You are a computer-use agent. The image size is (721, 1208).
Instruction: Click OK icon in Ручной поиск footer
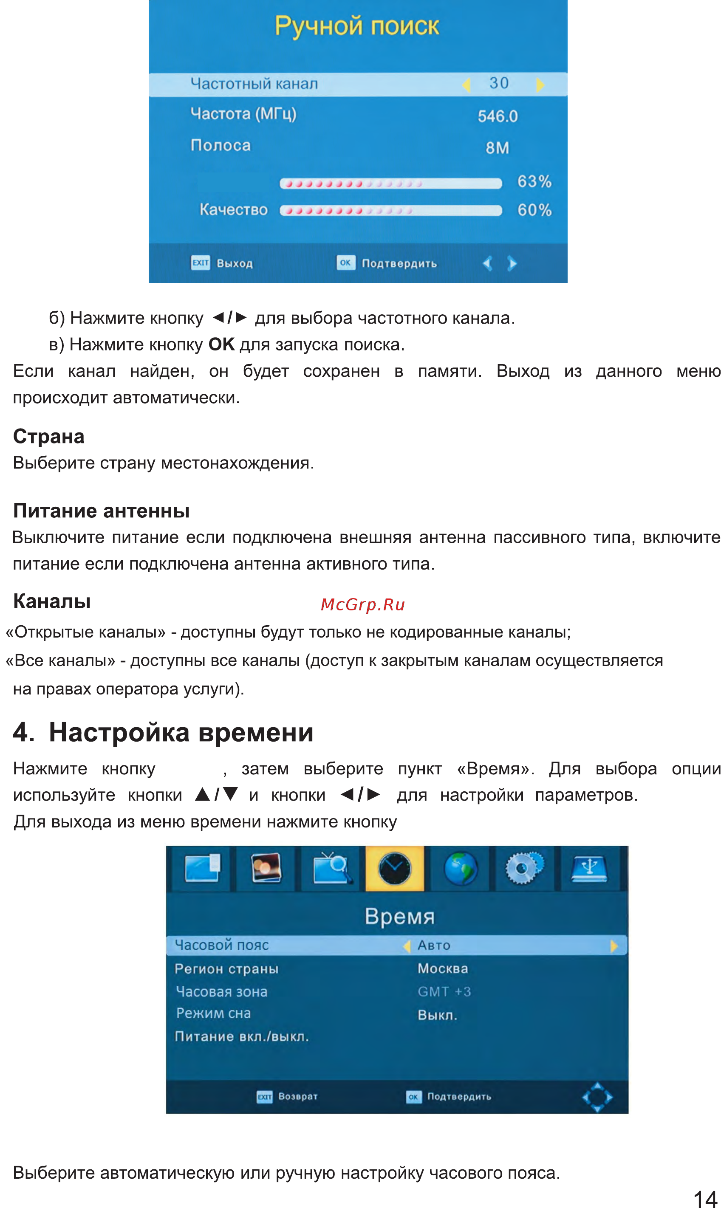[345, 263]
